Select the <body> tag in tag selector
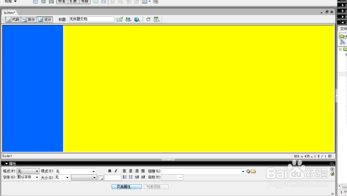The width and height of the screenshot is (347, 196). 7,156
